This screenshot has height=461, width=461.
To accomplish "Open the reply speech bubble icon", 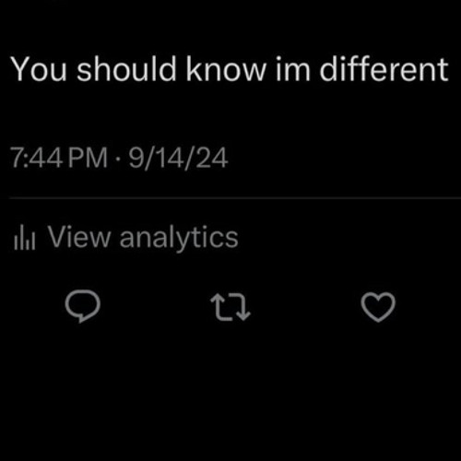I will click(x=83, y=306).
